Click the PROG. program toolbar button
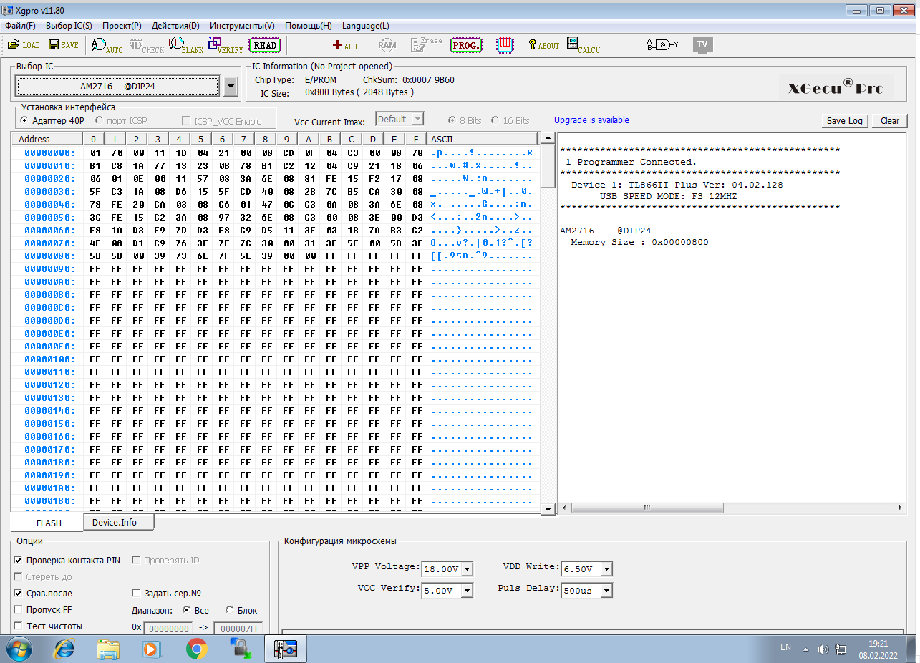920x663 pixels. click(x=466, y=45)
